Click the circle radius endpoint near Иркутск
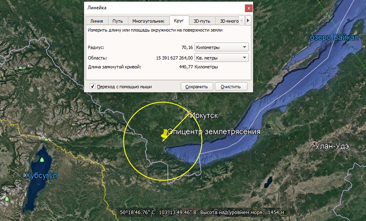The width and height of the screenshot is (366, 221). click(190, 114)
